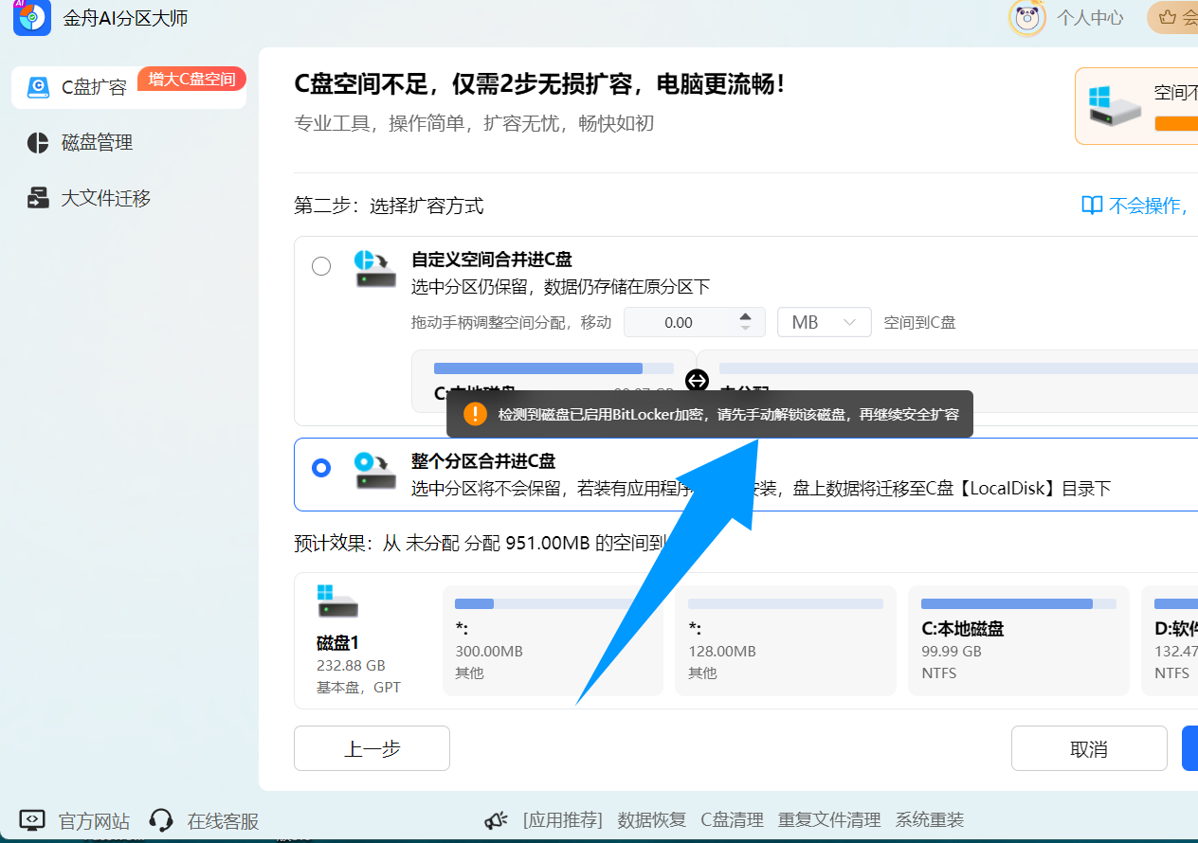Image resolution: width=1198 pixels, height=843 pixels.
Task: Click the 在线客服 headset icon
Action: click(x=161, y=819)
